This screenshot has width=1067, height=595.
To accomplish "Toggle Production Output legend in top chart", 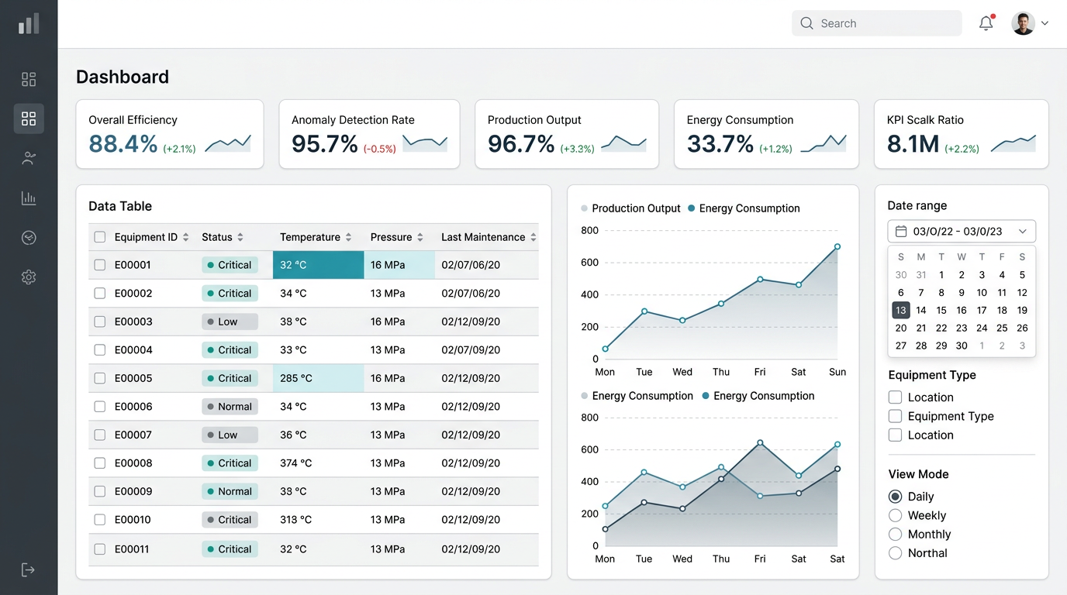I will pyautogui.click(x=630, y=208).
